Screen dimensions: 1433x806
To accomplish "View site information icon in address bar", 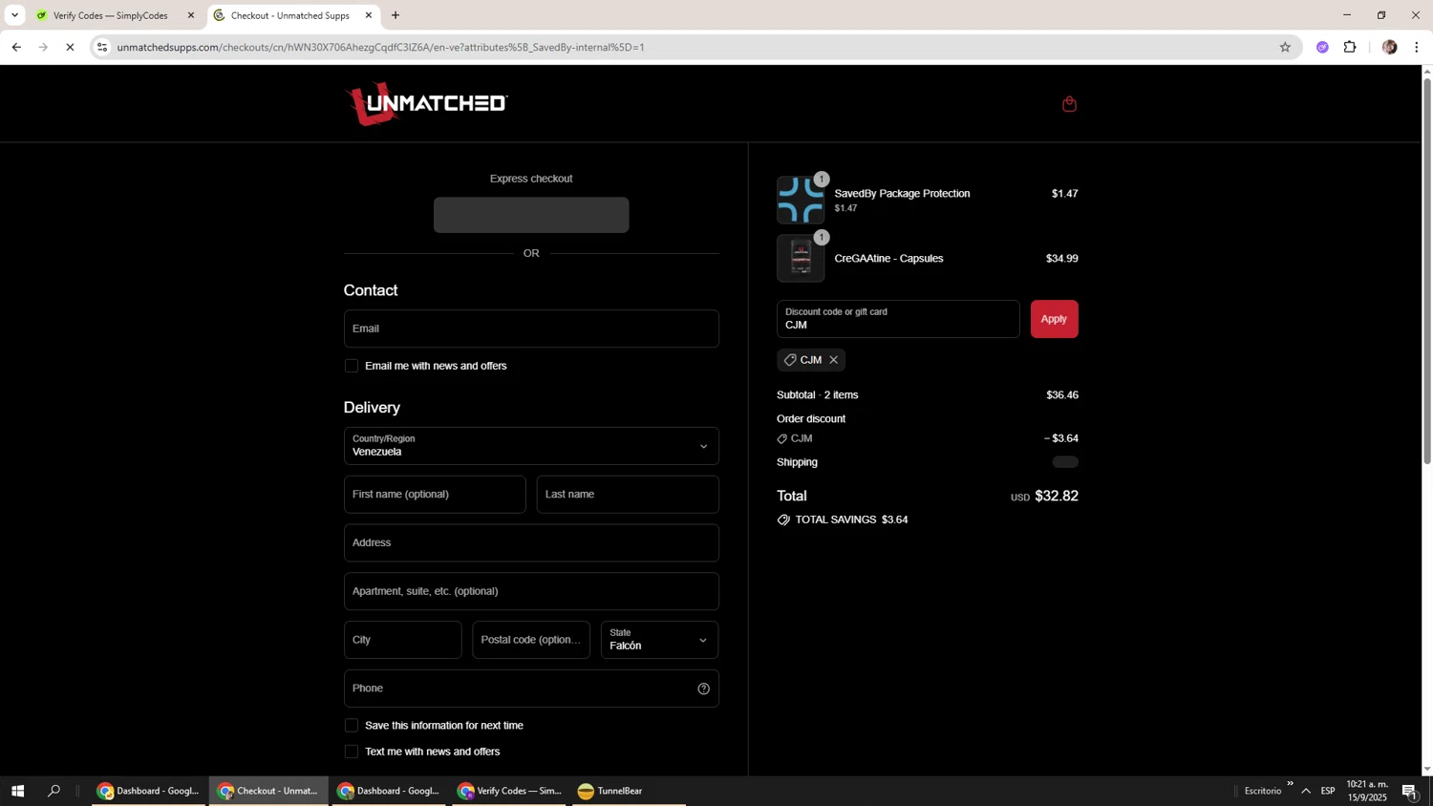I will [x=102, y=47].
